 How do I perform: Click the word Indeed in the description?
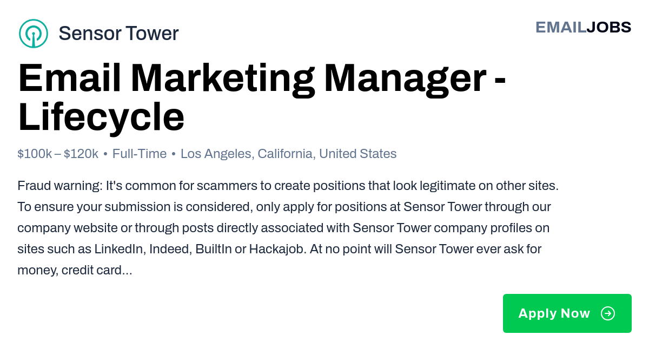click(x=170, y=249)
